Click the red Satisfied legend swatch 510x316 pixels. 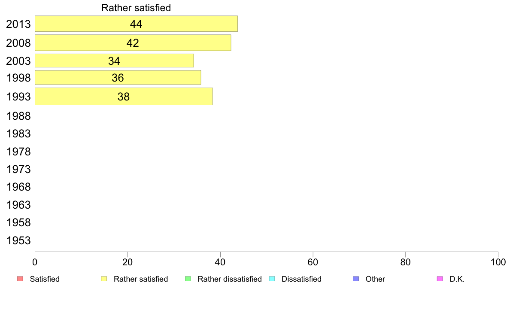20,279
